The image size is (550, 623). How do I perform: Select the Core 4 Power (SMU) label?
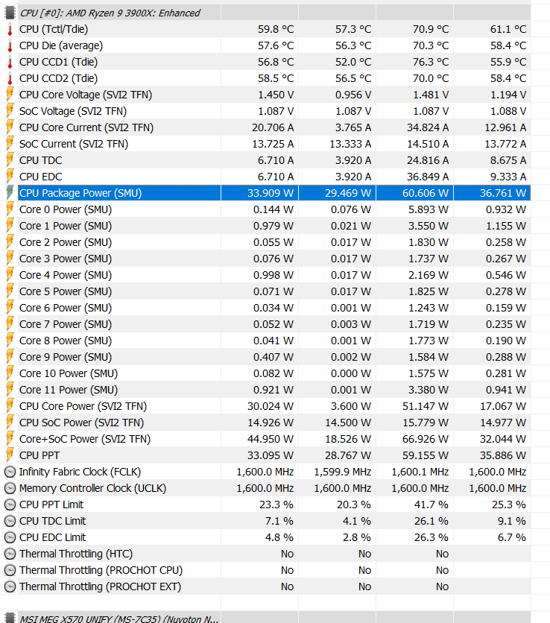click(66, 275)
